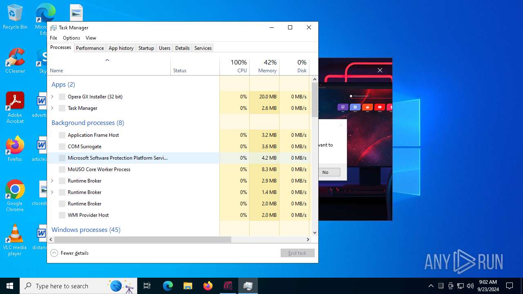Show hidden system tray icons
The height and width of the screenshot is (294, 523).
[431, 286]
